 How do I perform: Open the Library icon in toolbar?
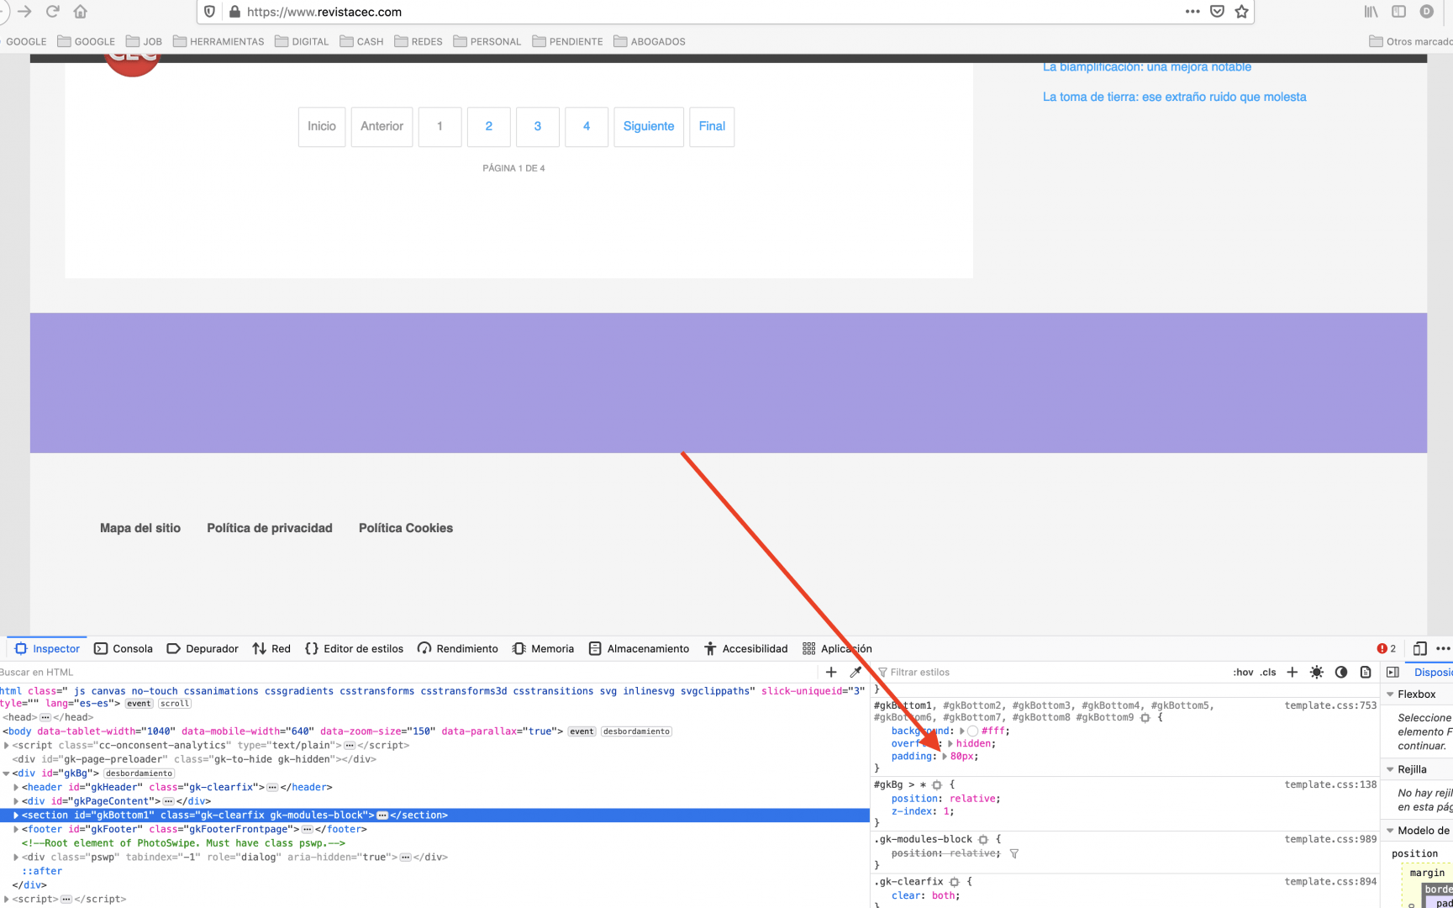(x=1371, y=12)
